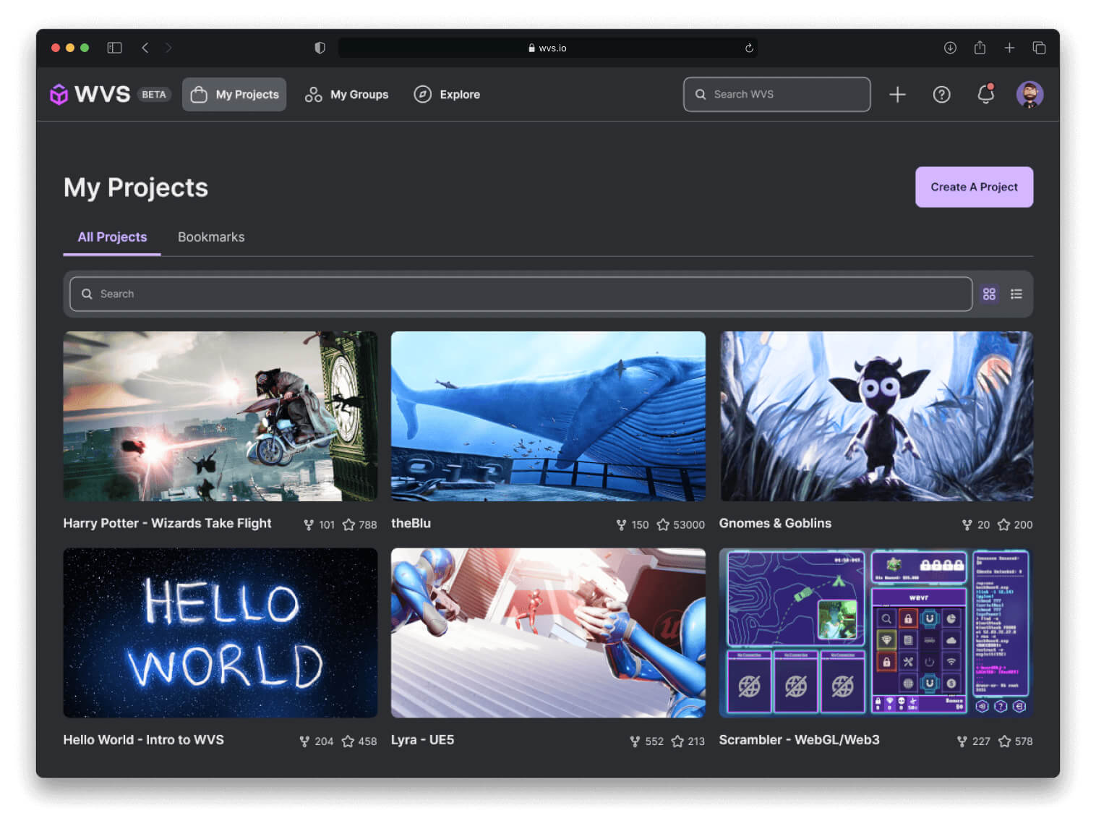Open the Explore page

coord(447,95)
